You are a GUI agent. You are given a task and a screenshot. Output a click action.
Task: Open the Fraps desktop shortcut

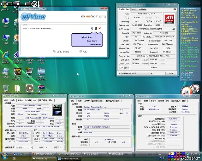click(x=29, y=73)
